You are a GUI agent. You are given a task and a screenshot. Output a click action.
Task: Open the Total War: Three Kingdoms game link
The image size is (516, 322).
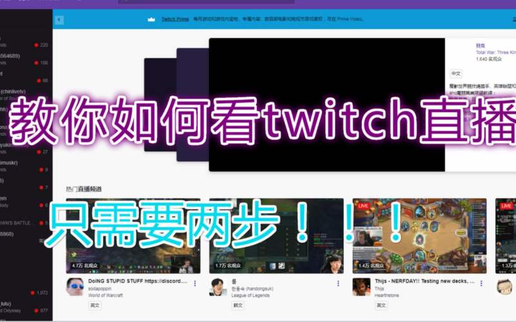[495, 52]
